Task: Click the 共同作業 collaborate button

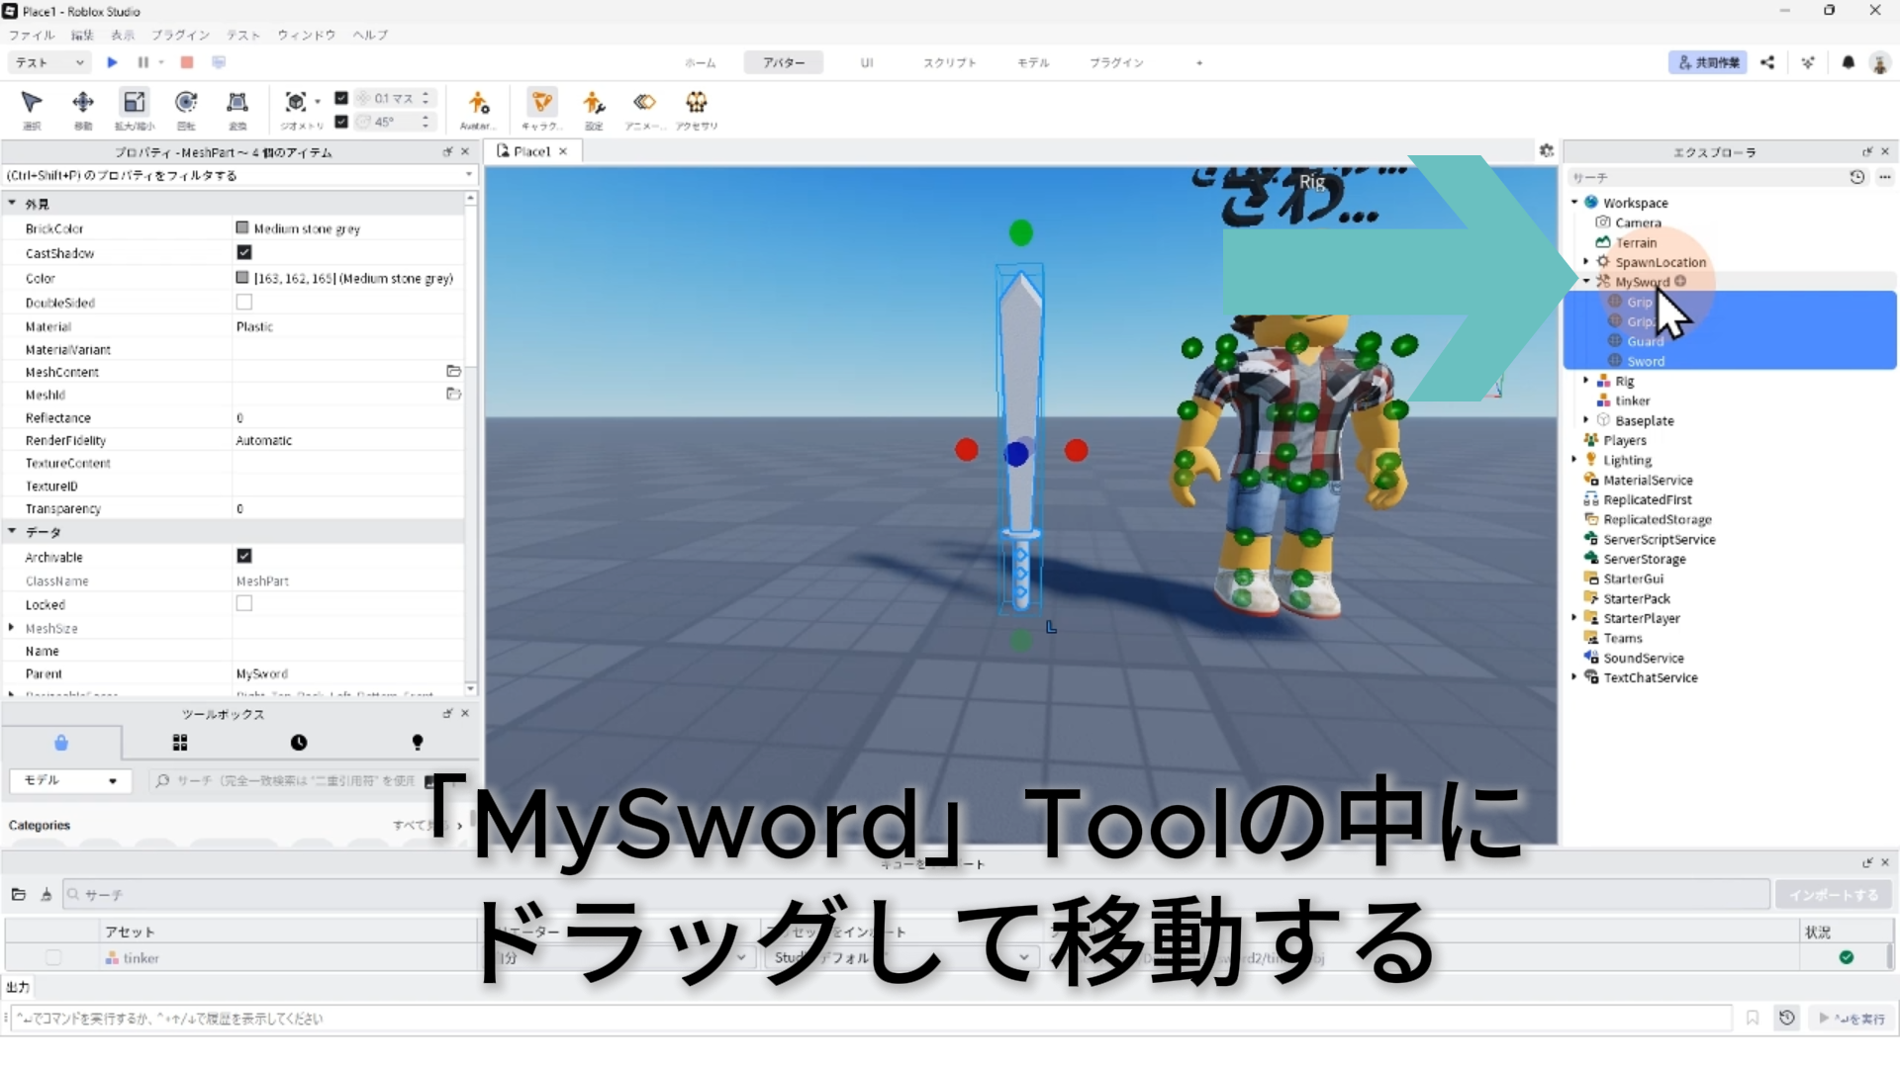Action: 1708,62
